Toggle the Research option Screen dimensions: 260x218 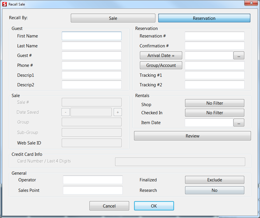tap(215, 190)
